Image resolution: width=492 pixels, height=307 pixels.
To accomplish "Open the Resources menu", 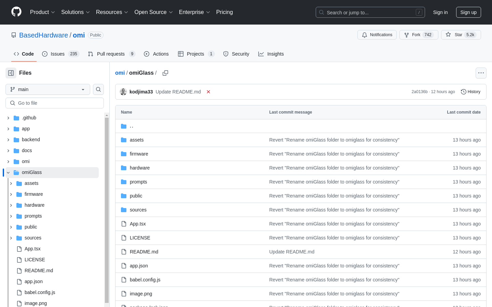I will 112,12.
